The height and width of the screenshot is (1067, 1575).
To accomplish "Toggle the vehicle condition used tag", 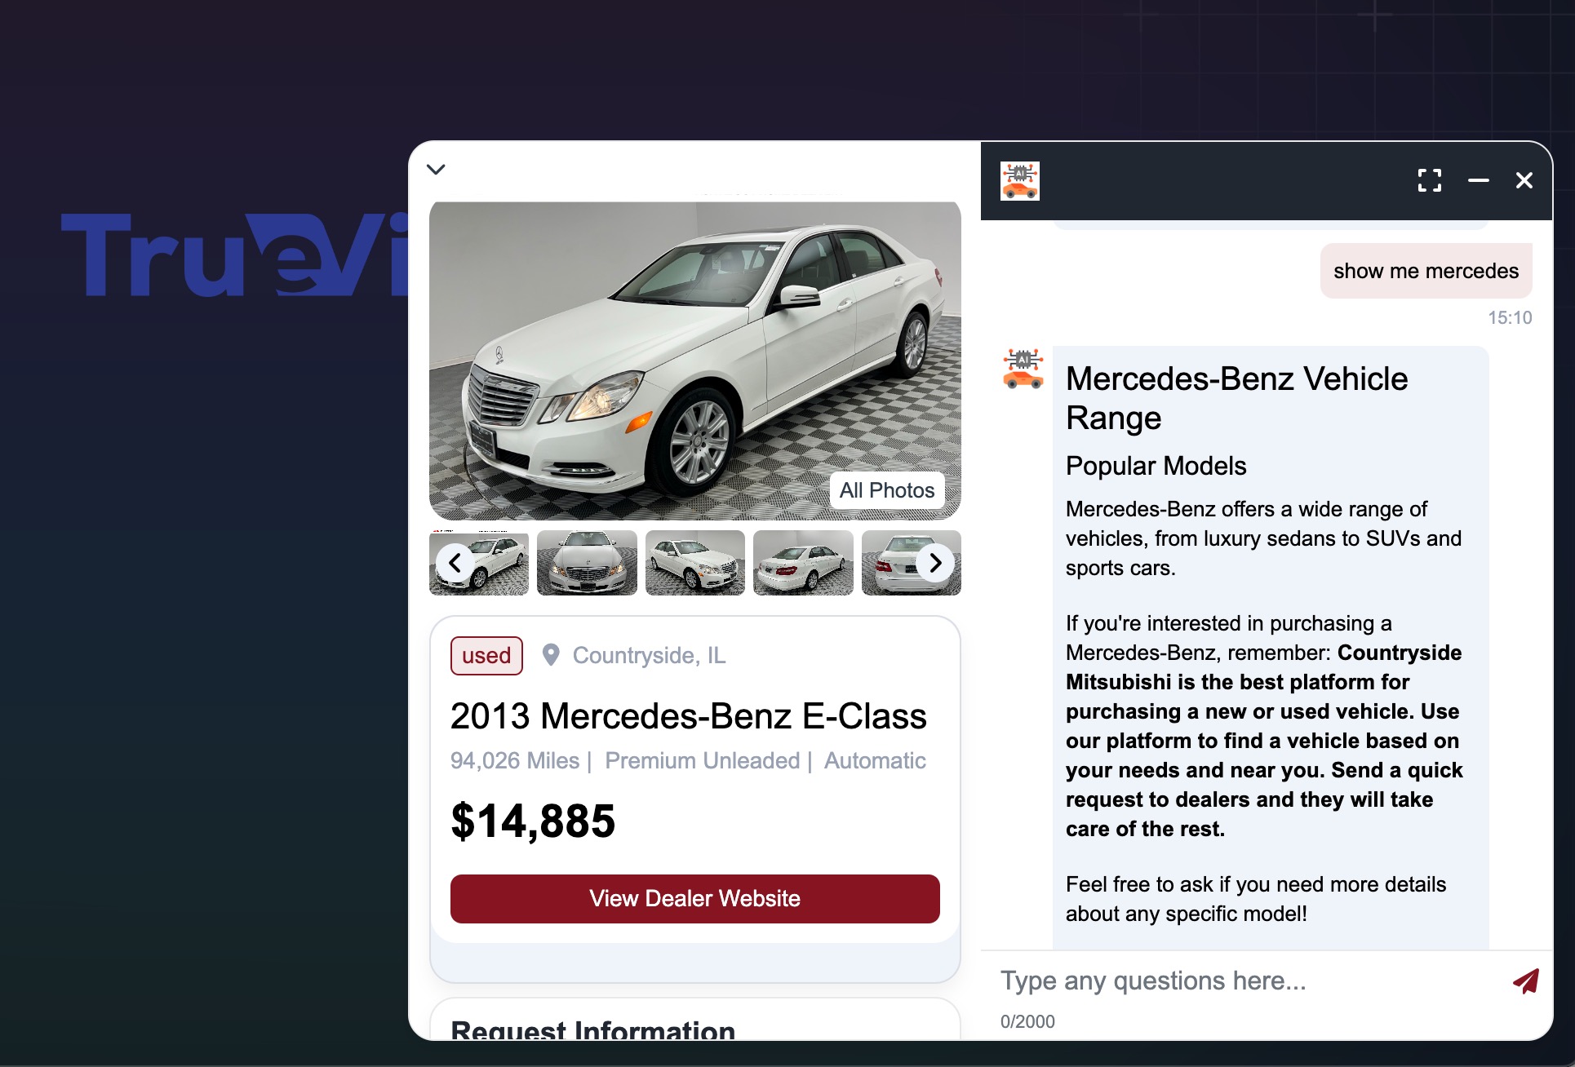I will point(487,653).
